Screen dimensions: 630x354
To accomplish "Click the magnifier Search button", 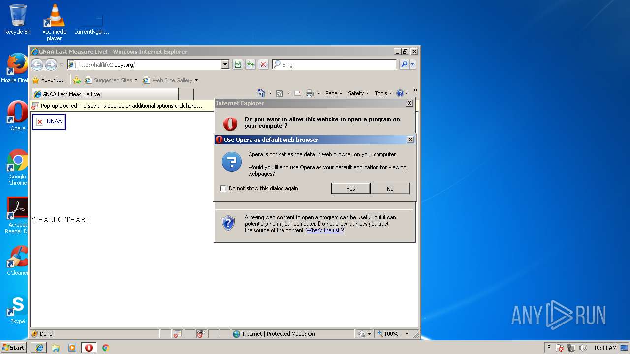I will [404, 64].
